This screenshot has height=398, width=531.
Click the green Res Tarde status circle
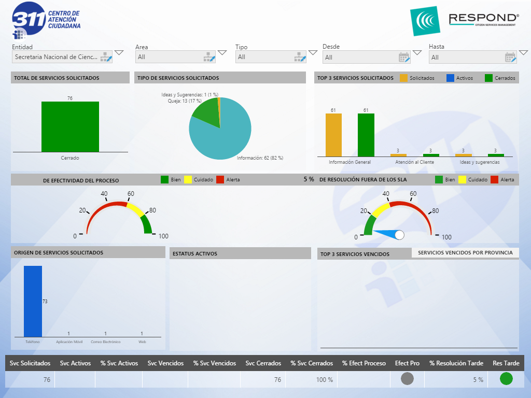coord(506,378)
